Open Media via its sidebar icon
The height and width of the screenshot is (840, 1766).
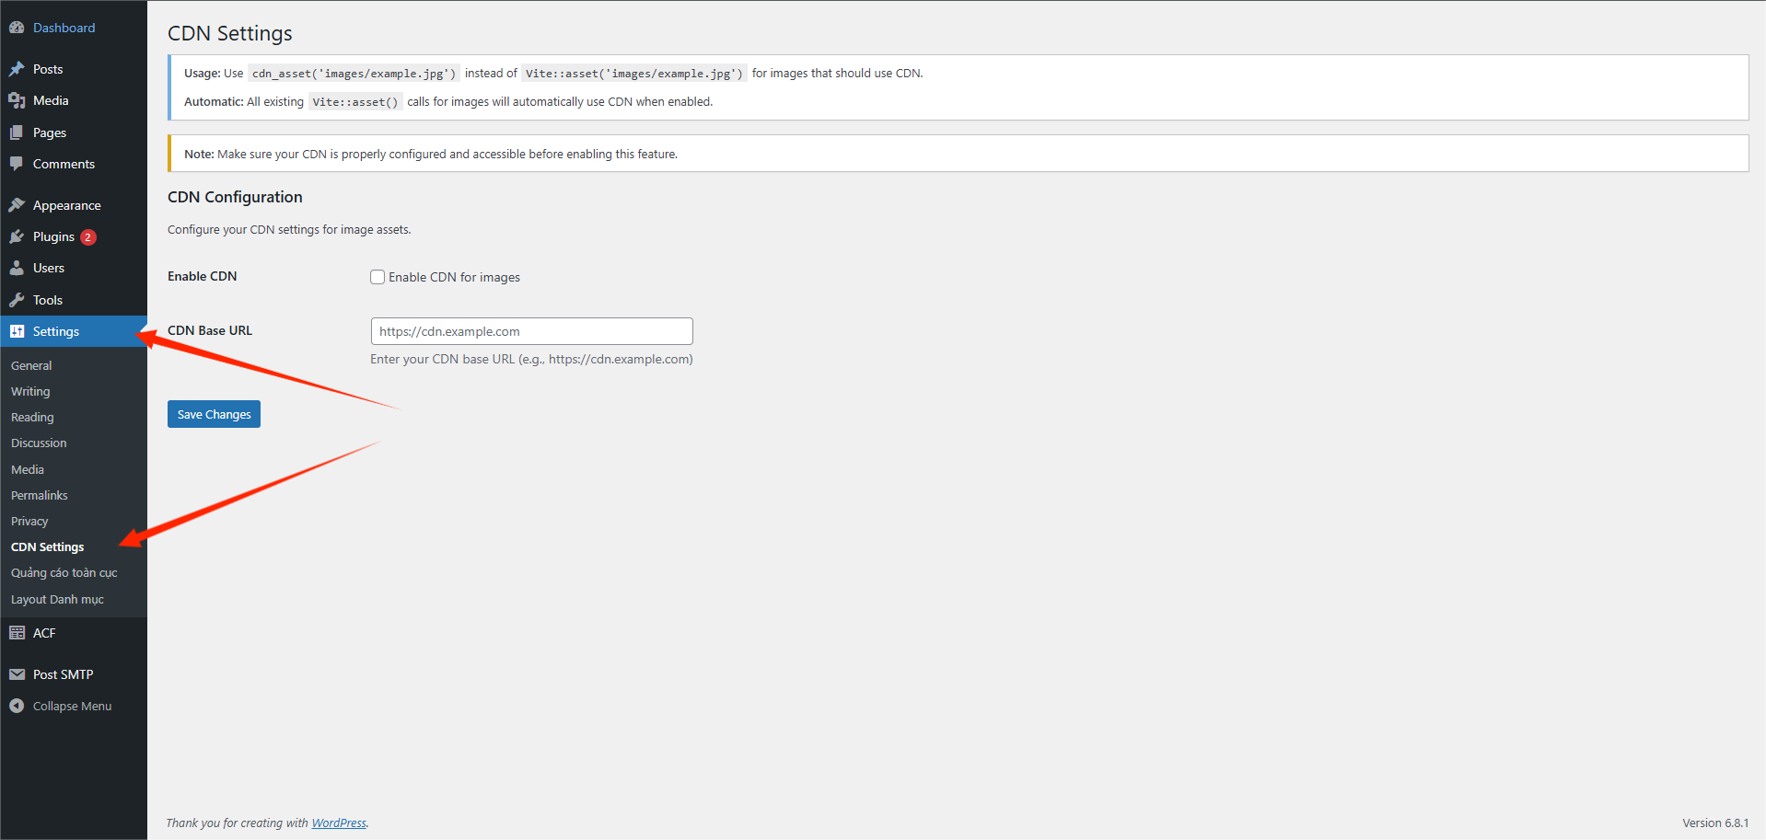coord(17,100)
